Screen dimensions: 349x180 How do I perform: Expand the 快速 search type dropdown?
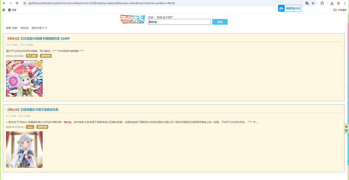(x=151, y=17)
